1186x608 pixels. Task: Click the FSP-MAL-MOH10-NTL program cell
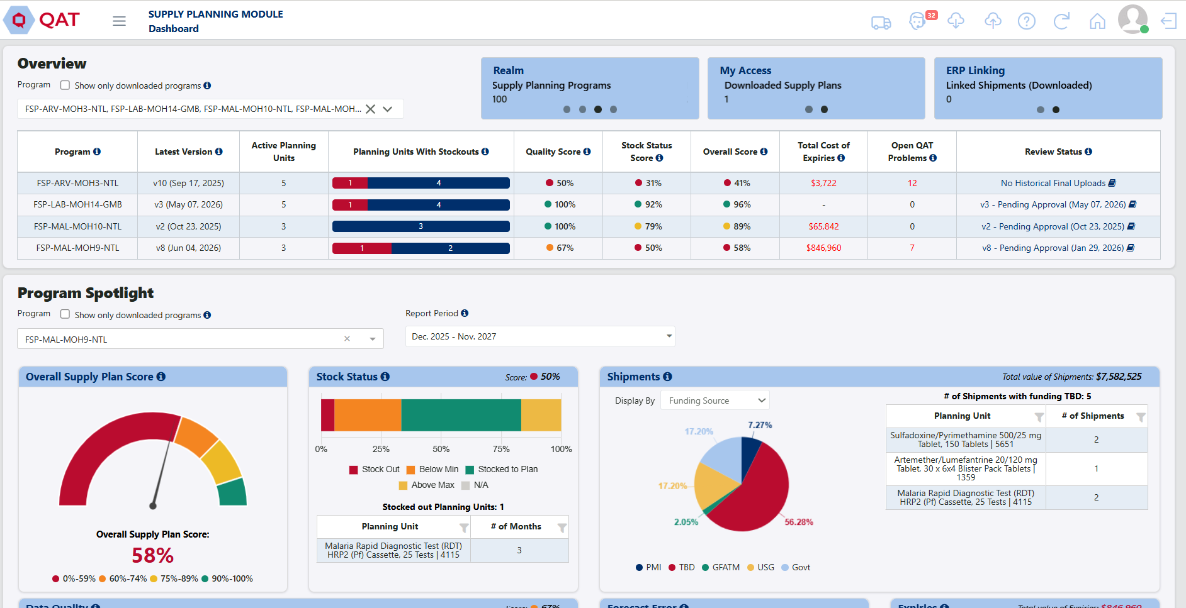[x=77, y=226]
